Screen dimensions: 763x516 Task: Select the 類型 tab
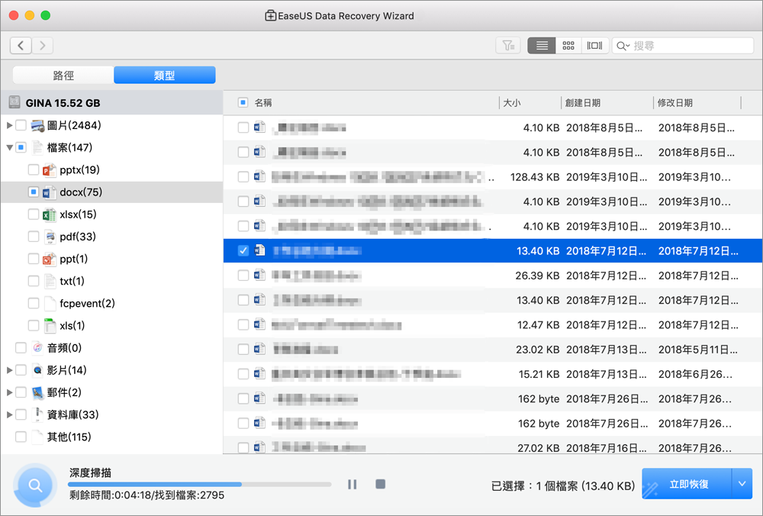coord(164,75)
